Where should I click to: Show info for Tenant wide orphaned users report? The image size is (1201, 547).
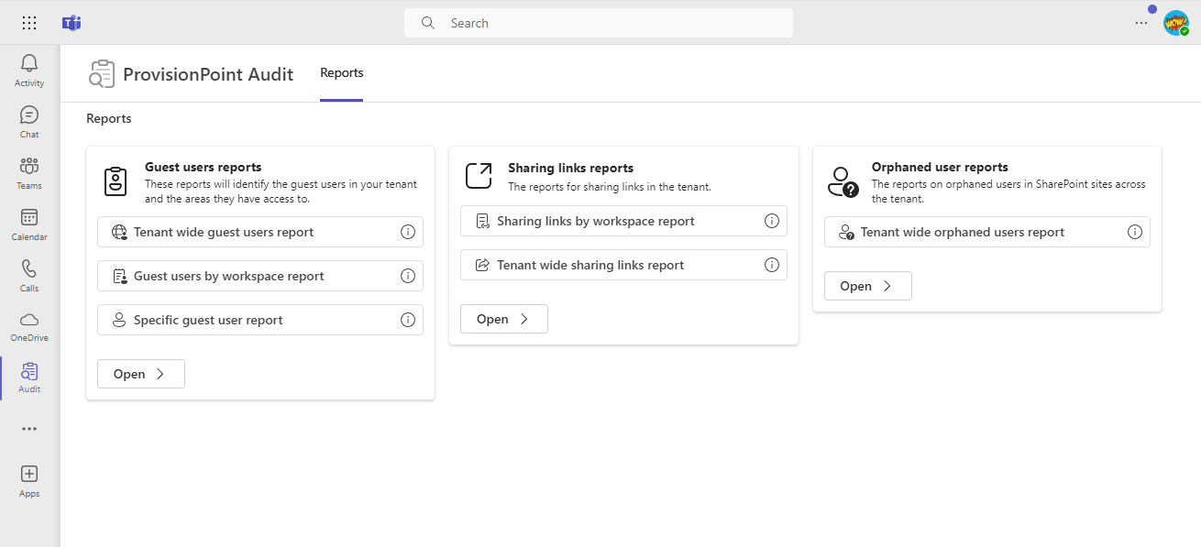coord(1134,233)
